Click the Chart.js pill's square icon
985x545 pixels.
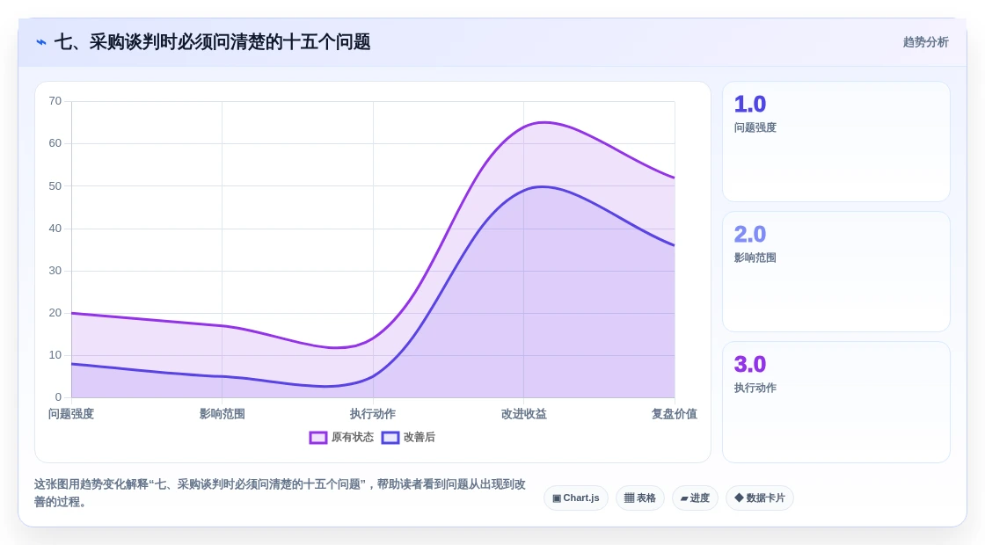pyautogui.click(x=557, y=498)
